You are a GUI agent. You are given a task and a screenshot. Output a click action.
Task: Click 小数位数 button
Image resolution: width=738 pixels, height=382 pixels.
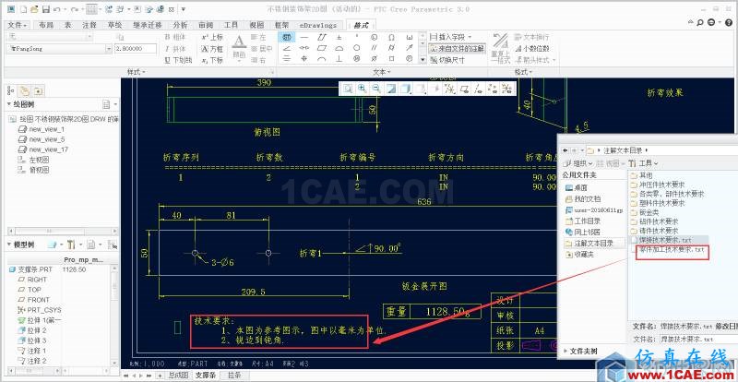tap(533, 48)
